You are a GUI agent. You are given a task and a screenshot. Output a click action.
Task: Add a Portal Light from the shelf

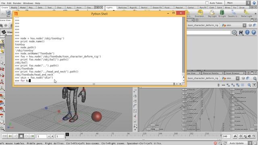click(x=246, y=13)
